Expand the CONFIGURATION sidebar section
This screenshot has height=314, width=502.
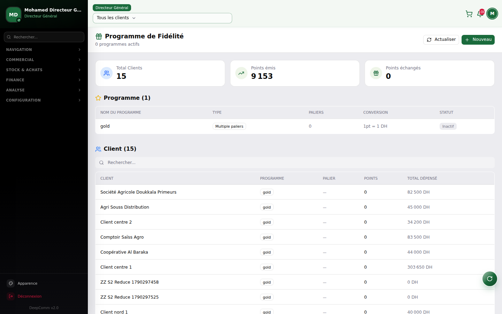click(44, 100)
